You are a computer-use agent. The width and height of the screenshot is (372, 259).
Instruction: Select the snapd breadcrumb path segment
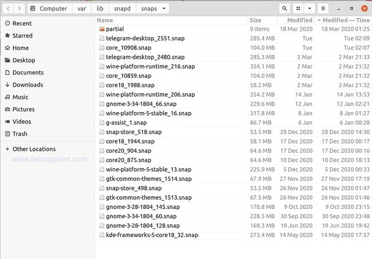[x=122, y=9]
